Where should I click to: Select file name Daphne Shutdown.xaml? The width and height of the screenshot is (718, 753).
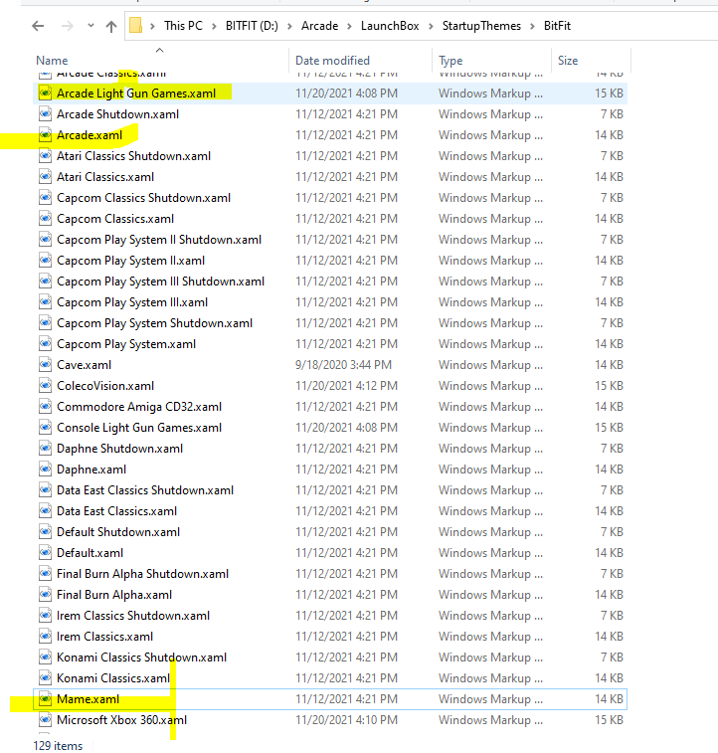tap(119, 449)
